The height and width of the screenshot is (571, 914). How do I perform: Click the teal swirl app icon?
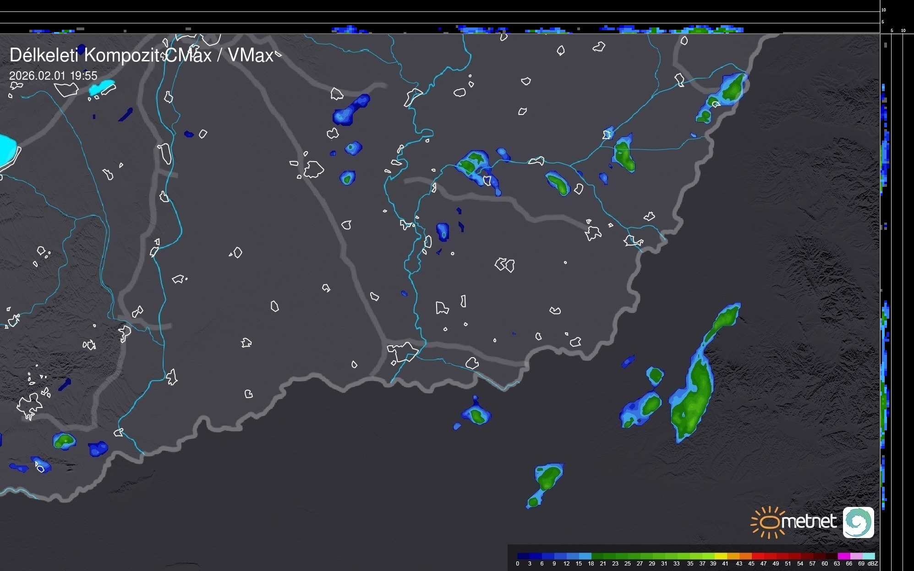pyautogui.click(x=858, y=522)
